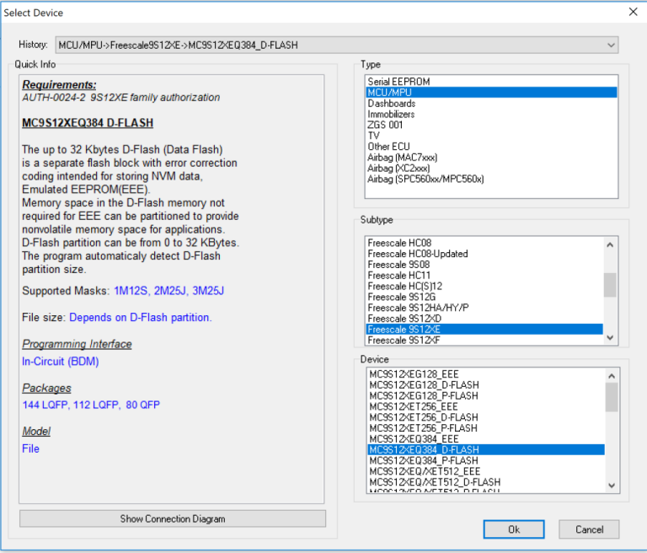Select Dashboards in Type list
Image resolution: width=647 pixels, height=553 pixels.
pyautogui.click(x=491, y=103)
